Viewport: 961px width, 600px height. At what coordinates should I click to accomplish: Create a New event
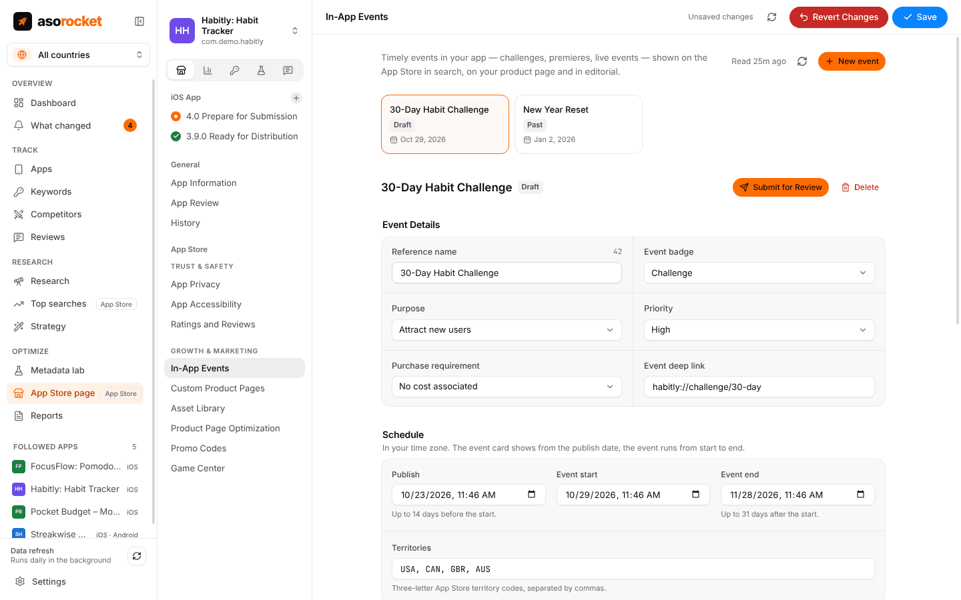coord(852,61)
